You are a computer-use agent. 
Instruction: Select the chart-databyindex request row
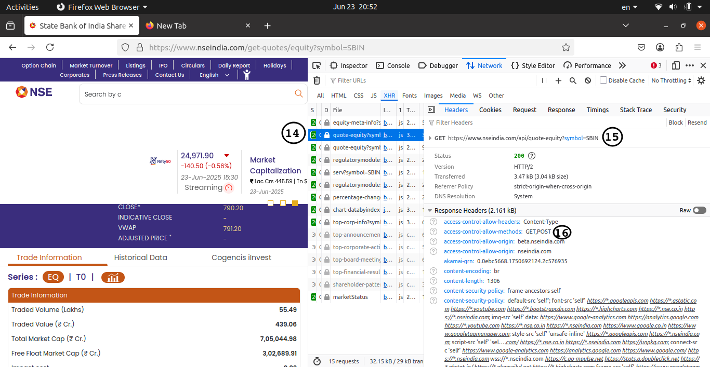[365, 210]
